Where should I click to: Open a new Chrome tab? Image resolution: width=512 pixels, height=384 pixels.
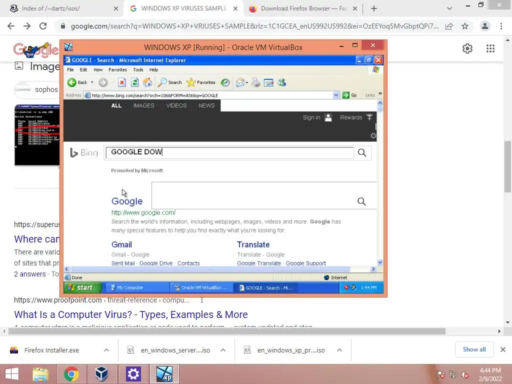pyautogui.click(x=374, y=9)
